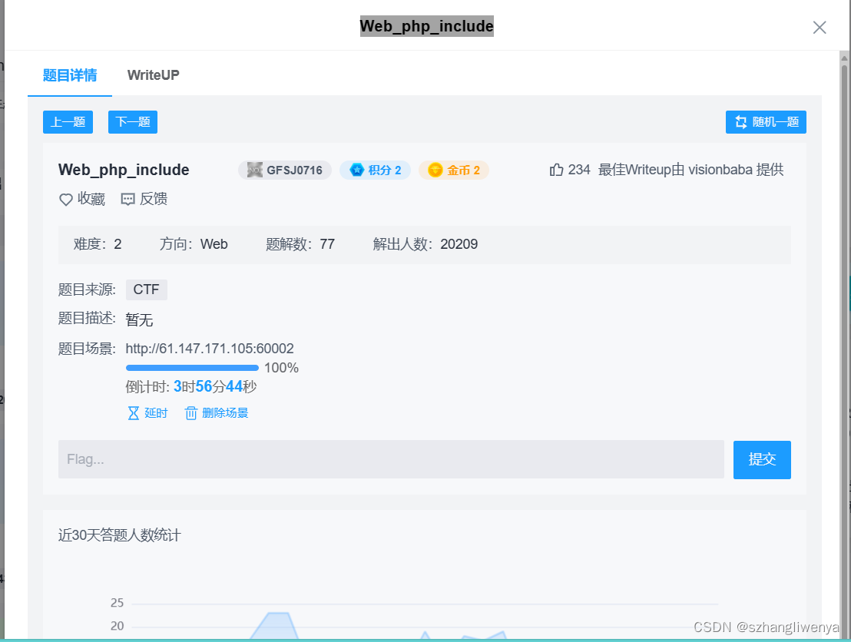
Task: Switch to the WriteUP tab
Action: pos(153,74)
